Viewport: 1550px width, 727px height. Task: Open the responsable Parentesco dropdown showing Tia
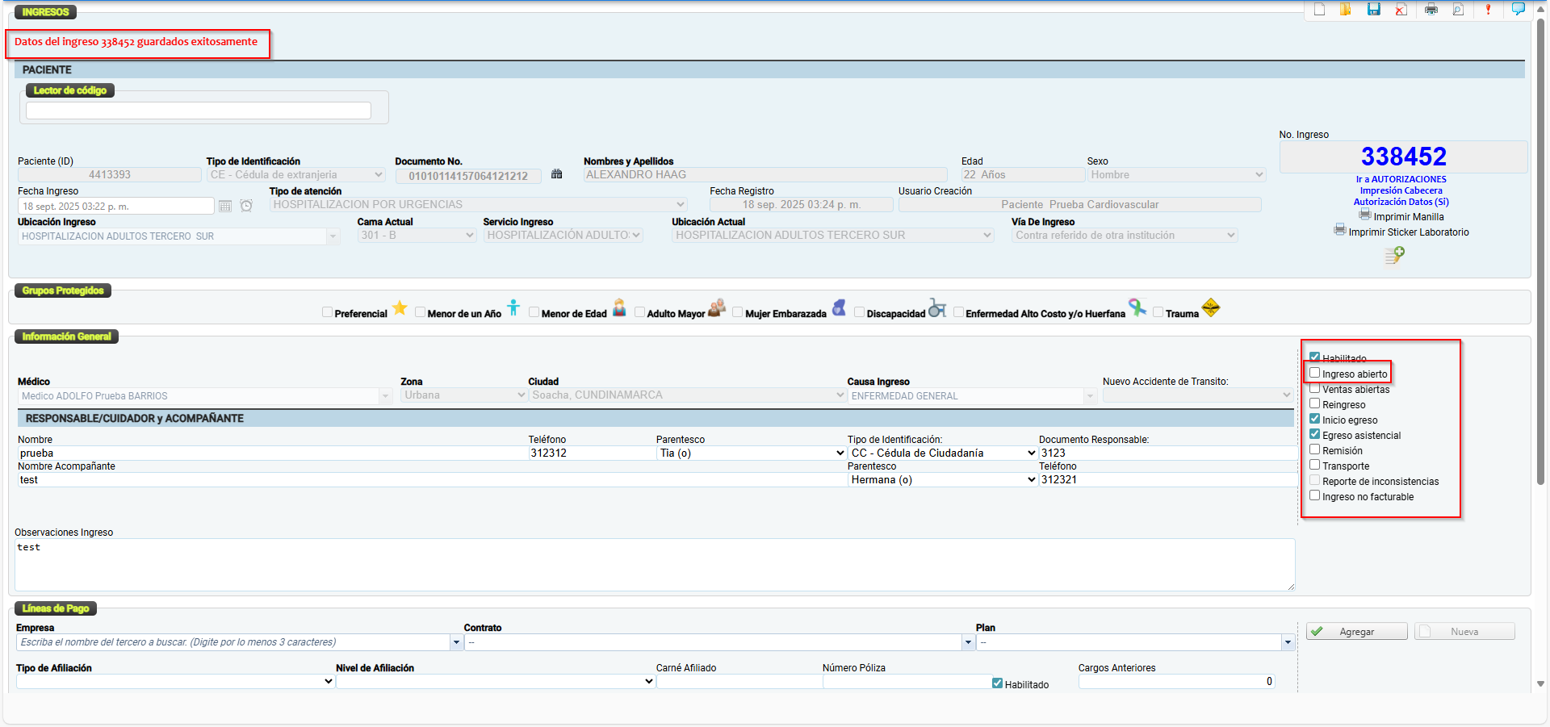click(751, 453)
